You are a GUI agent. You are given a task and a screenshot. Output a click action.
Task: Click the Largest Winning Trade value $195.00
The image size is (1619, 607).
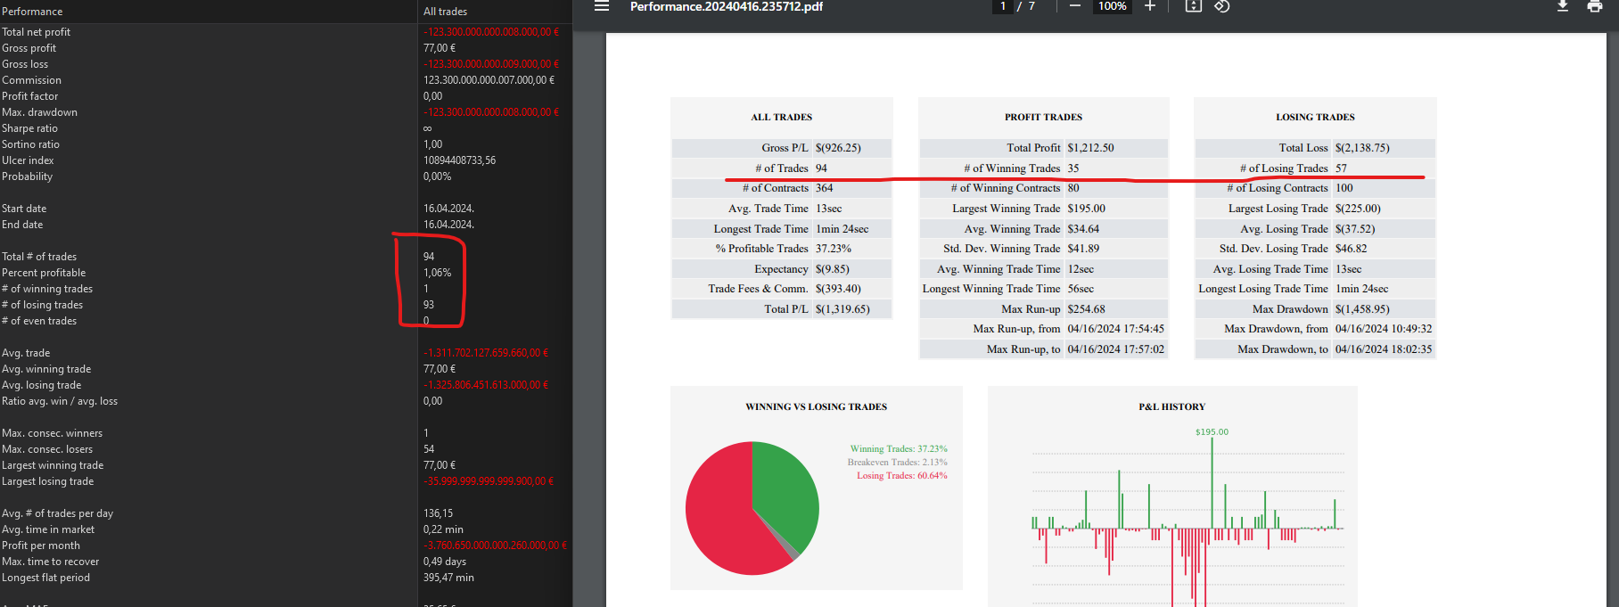point(1087,209)
